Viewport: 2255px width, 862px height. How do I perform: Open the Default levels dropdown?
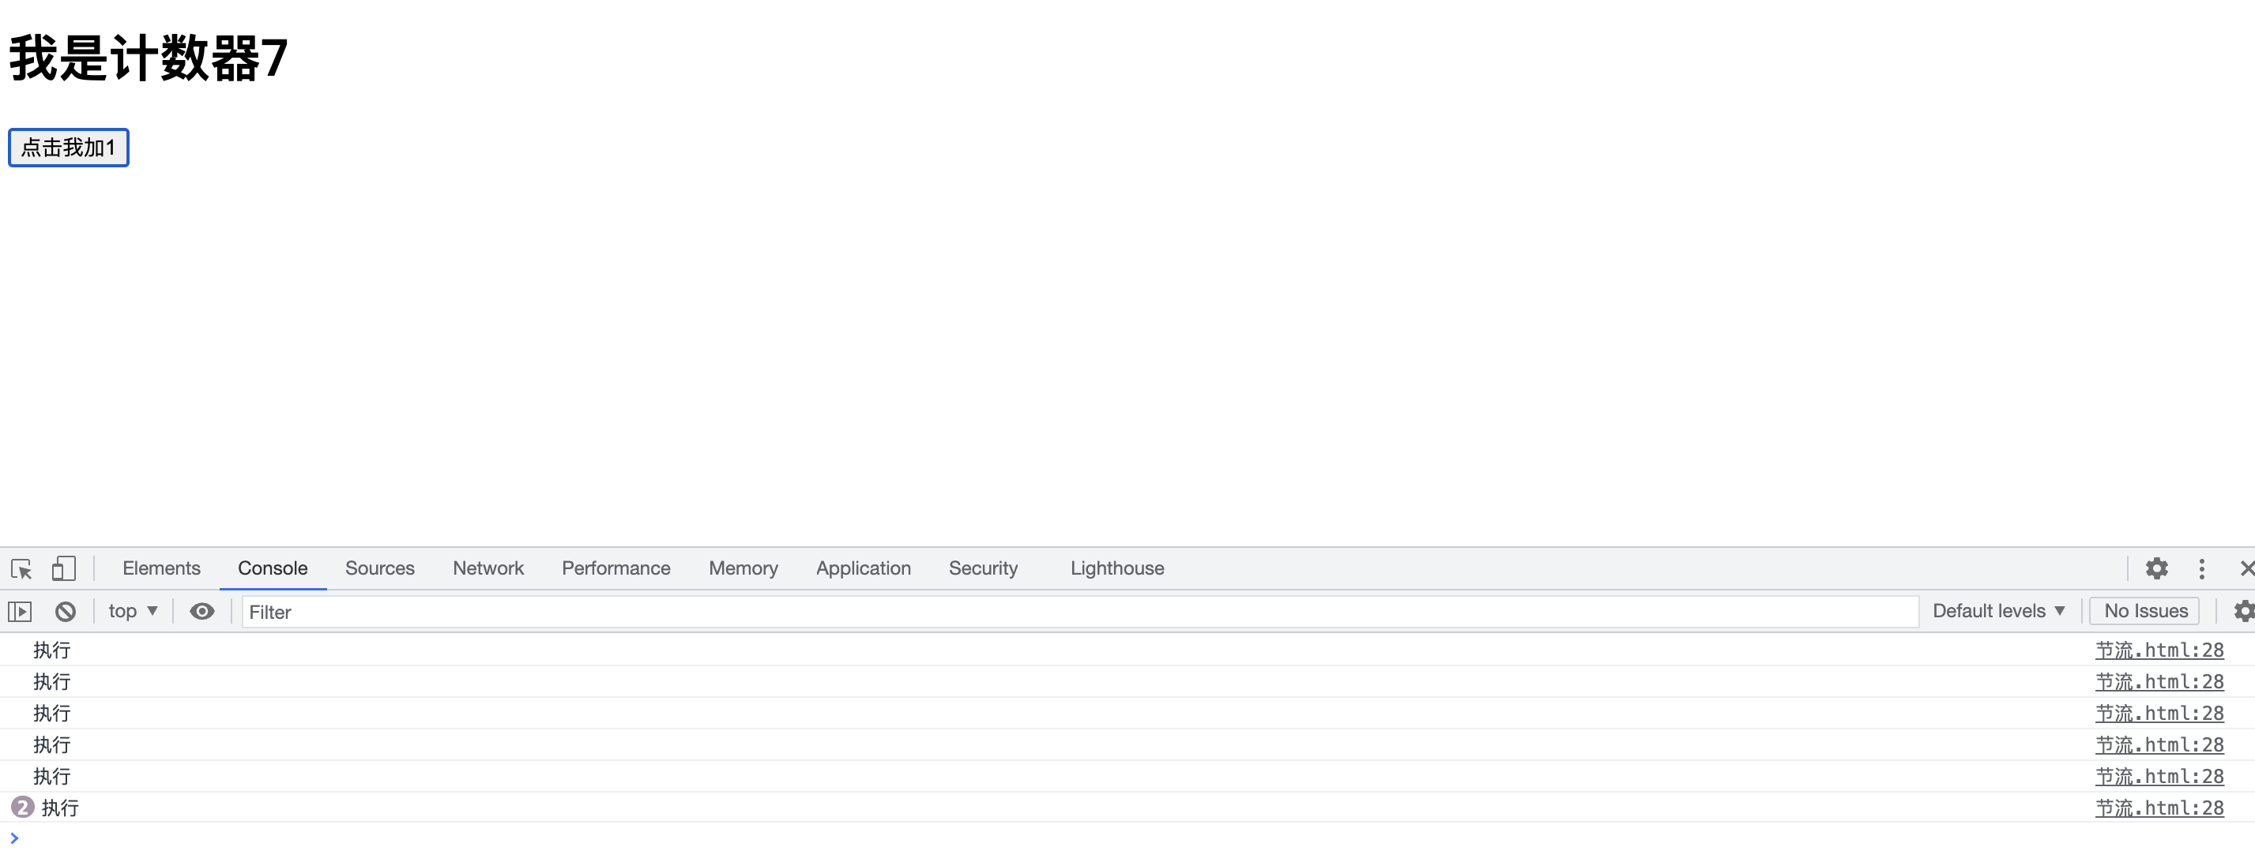coord(1997,611)
